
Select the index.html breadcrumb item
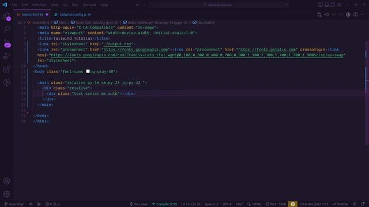click(40, 22)
